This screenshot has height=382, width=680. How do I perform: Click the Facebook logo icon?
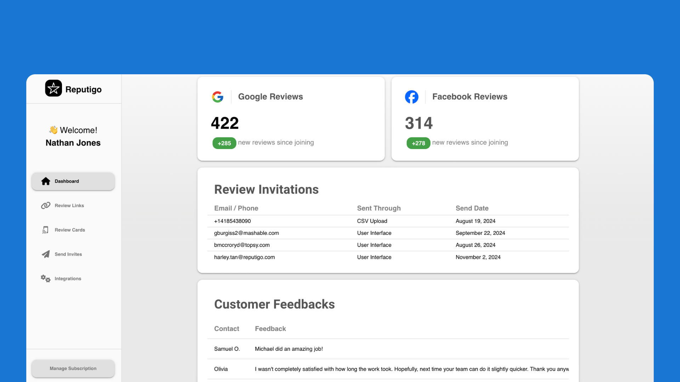(x=412, y=97)
